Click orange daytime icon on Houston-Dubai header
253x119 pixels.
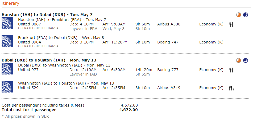click(x=239, y=15)
